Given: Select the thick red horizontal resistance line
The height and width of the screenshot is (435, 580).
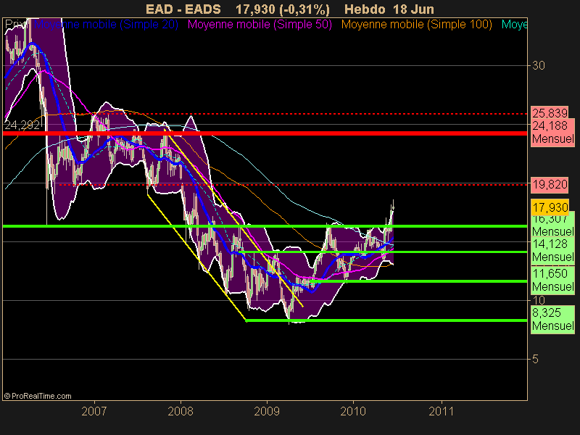Looking at the screenshot, I should [265, 133].
